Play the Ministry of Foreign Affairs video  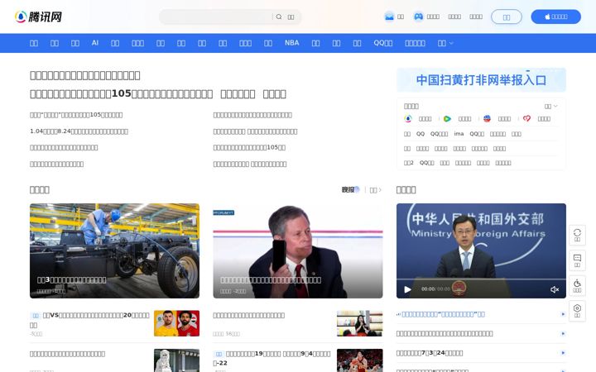pyautogui.click(x=407, y=289)
